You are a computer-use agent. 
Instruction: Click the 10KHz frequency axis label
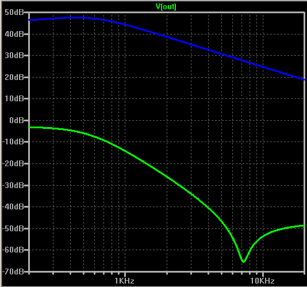coord(262,281)
